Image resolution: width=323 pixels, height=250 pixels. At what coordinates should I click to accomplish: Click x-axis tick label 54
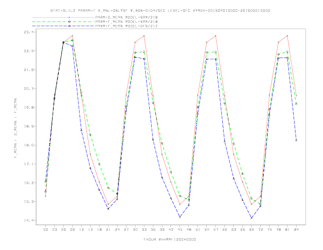pyautogui.click(x=207, y=230)
